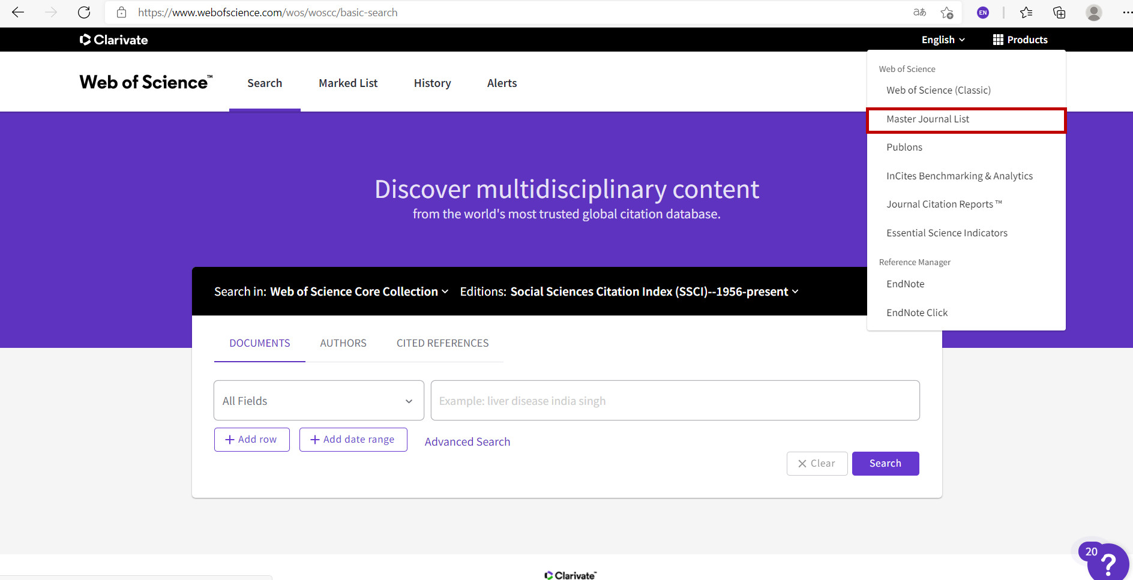
Task: Open the Advanced Search link
Action: (x=467, y=442)
